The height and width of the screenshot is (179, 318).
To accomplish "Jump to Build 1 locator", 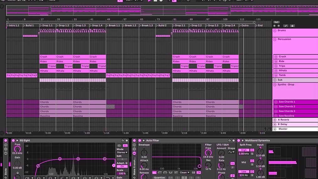I will (x=29, y=25).
